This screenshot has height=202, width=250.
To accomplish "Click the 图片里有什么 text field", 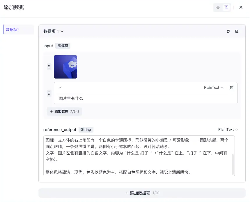I will 146,98.
